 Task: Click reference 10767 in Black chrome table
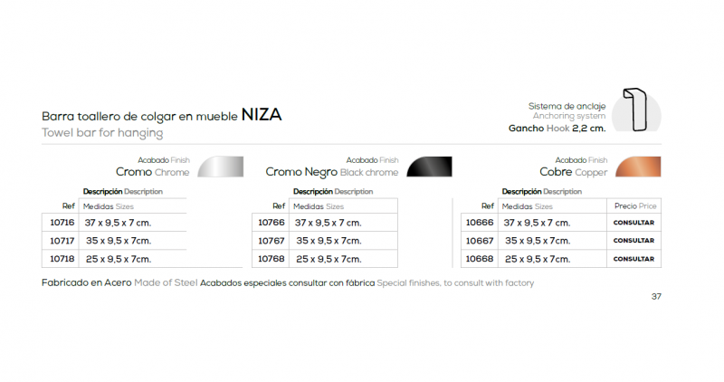pyautogui.click(x=271, y=241)
